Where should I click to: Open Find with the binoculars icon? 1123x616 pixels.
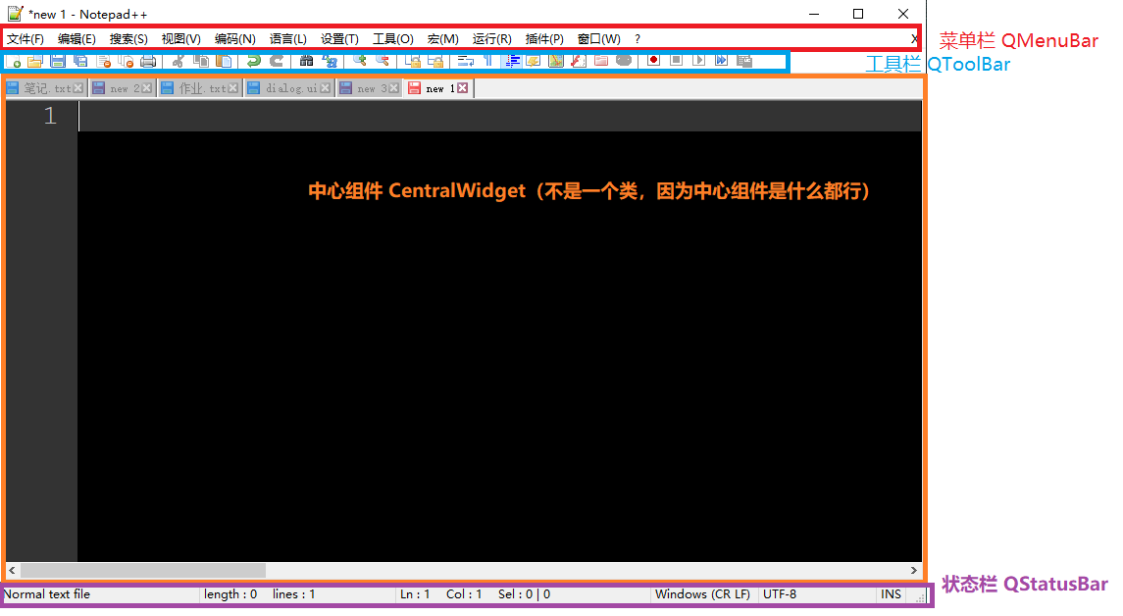[x=307, y=62]
